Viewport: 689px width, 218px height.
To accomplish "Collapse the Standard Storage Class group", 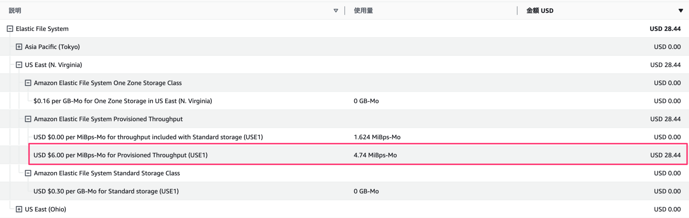I will [29, 173].
